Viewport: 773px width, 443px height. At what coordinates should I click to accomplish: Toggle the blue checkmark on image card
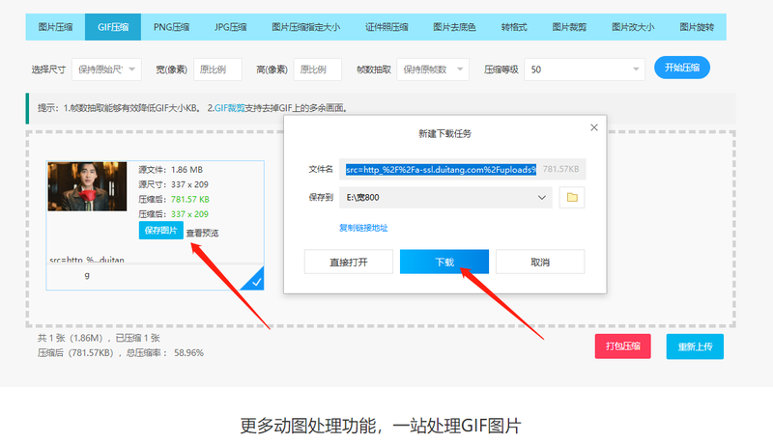point(254,281)
